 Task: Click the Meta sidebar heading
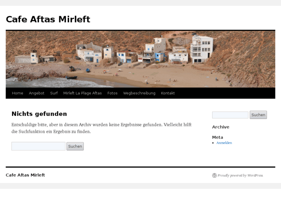click(x=218, y=137)
